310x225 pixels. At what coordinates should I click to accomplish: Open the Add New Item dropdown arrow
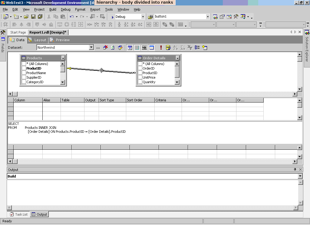coord(21,17)
